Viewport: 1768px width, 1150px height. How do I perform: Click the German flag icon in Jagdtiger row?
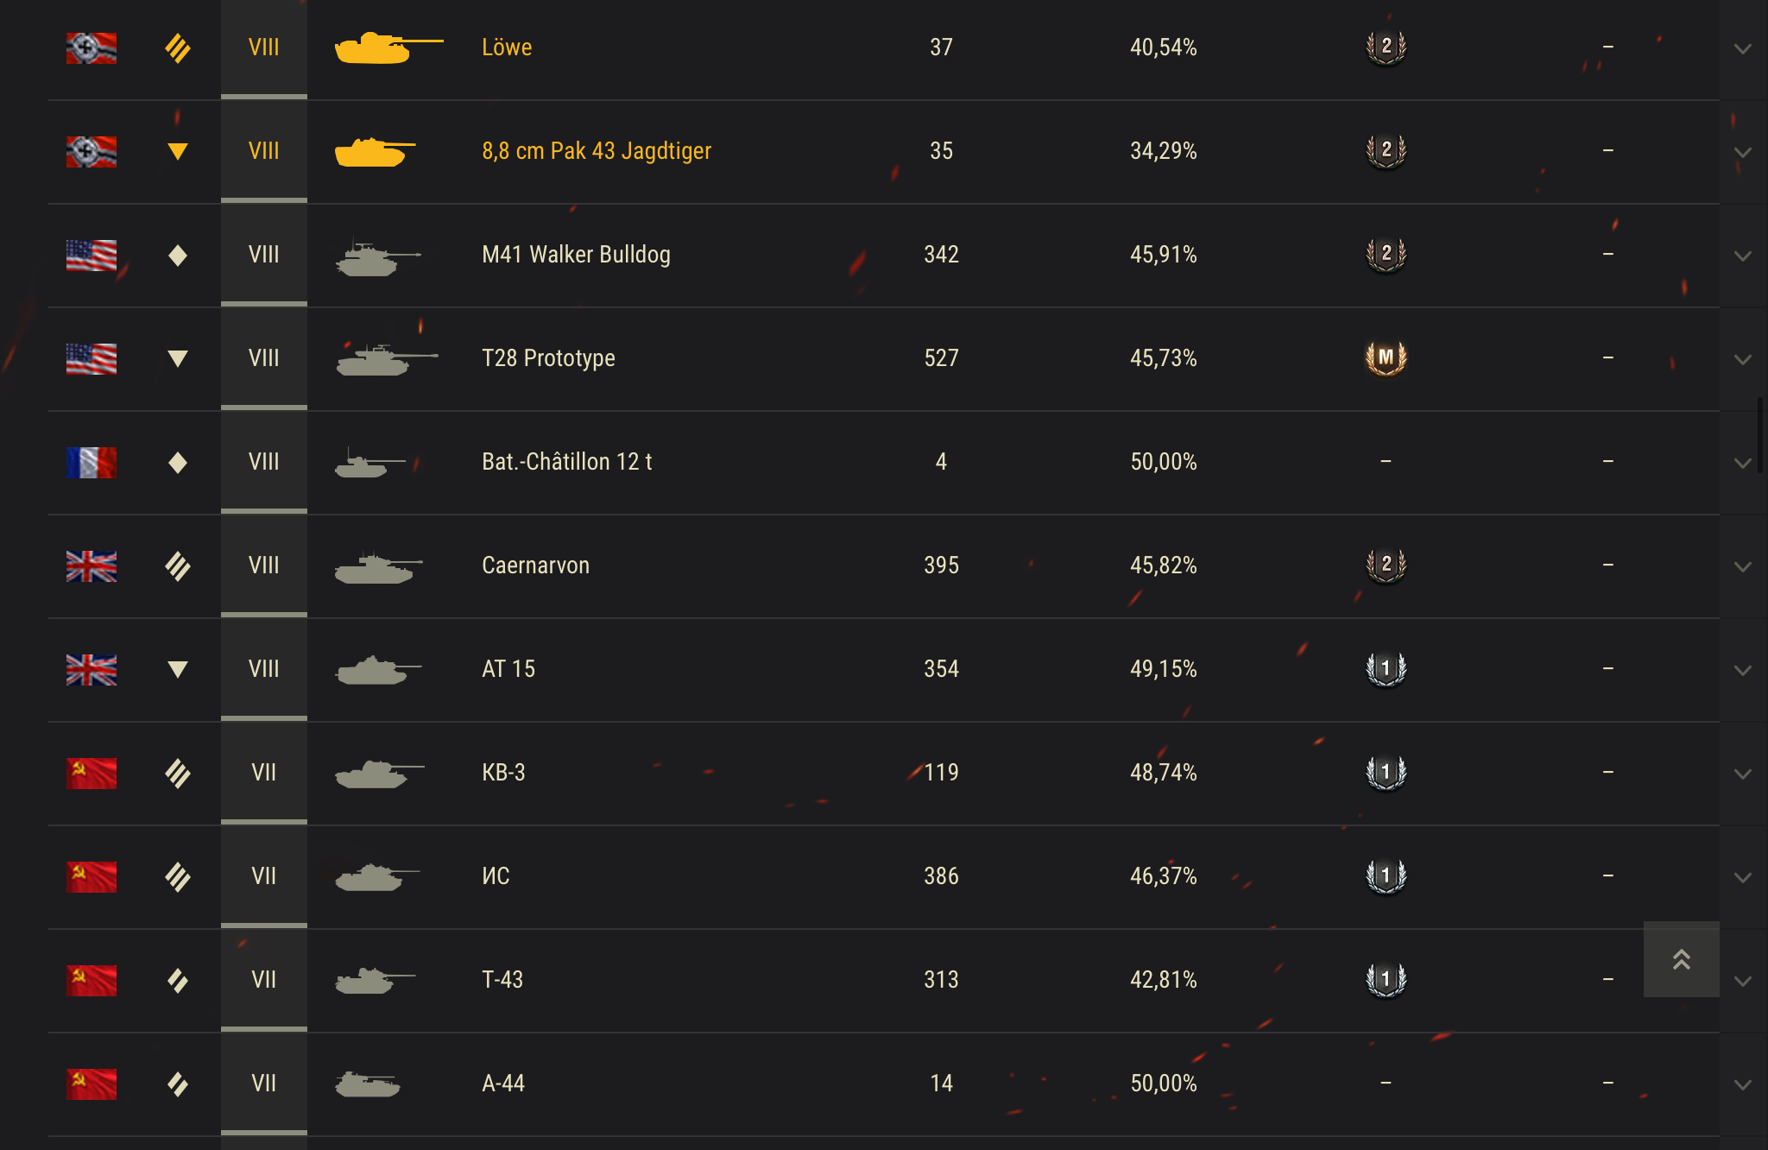(x=92, y=151)
